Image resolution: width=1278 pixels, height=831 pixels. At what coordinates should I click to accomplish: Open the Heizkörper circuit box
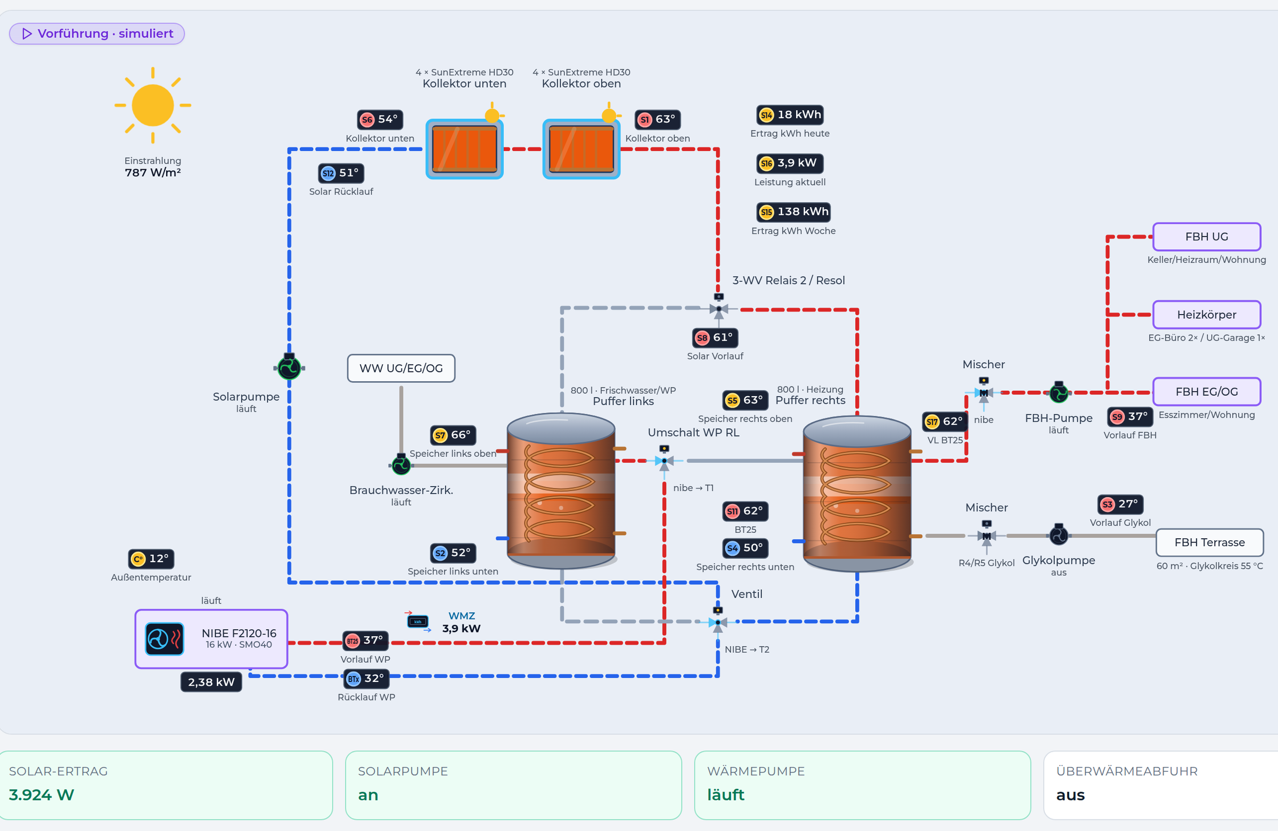coord(1207,315)
